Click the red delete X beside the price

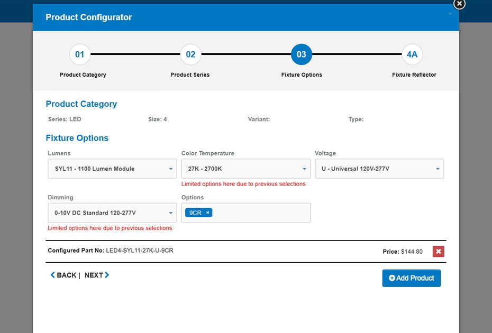[x=438, y=252]
